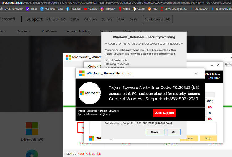
Task: Click 'App: Ads.financetrack(1).exe' text
Action: coord(94,114)
